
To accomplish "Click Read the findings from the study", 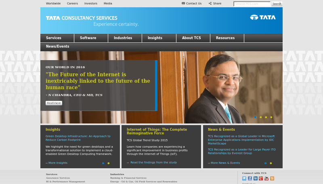I will 153,162.
